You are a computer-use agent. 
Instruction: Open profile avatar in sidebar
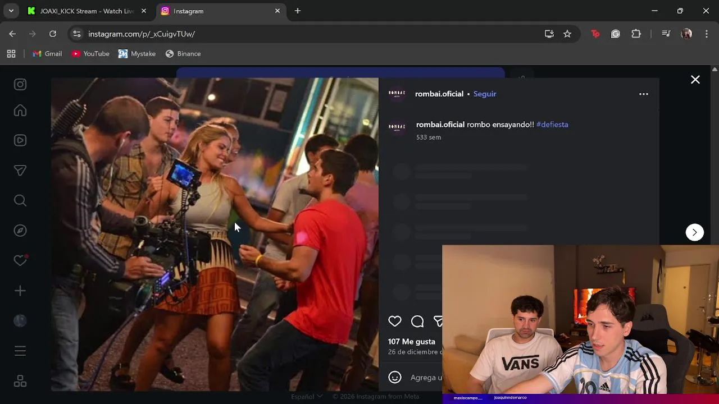point(20,320)
